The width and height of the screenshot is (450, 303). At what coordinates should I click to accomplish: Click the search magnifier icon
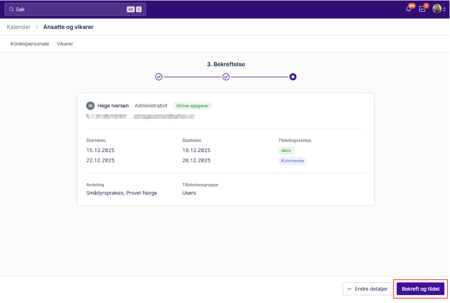(x=11, y=9)
